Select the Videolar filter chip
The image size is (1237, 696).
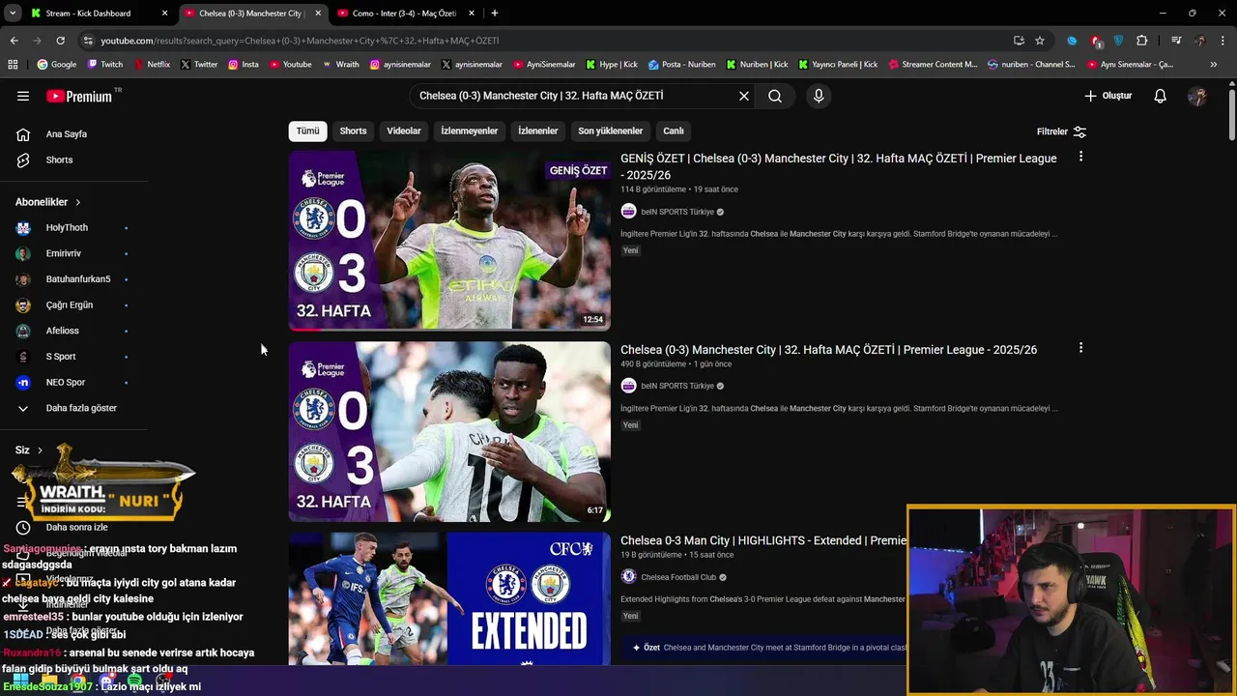tap(404, 130)
